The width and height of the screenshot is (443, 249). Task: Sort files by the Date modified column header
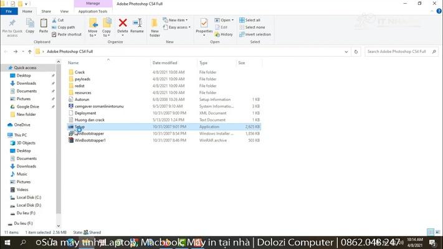[165, 63]
